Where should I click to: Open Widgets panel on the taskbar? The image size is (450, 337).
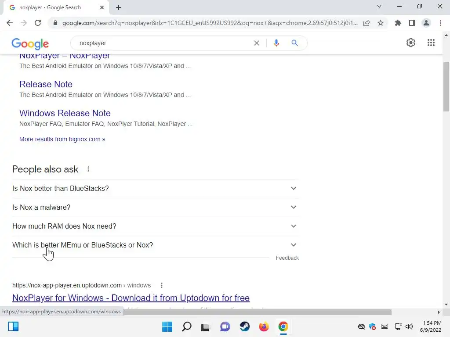click(x=13, y=326)
